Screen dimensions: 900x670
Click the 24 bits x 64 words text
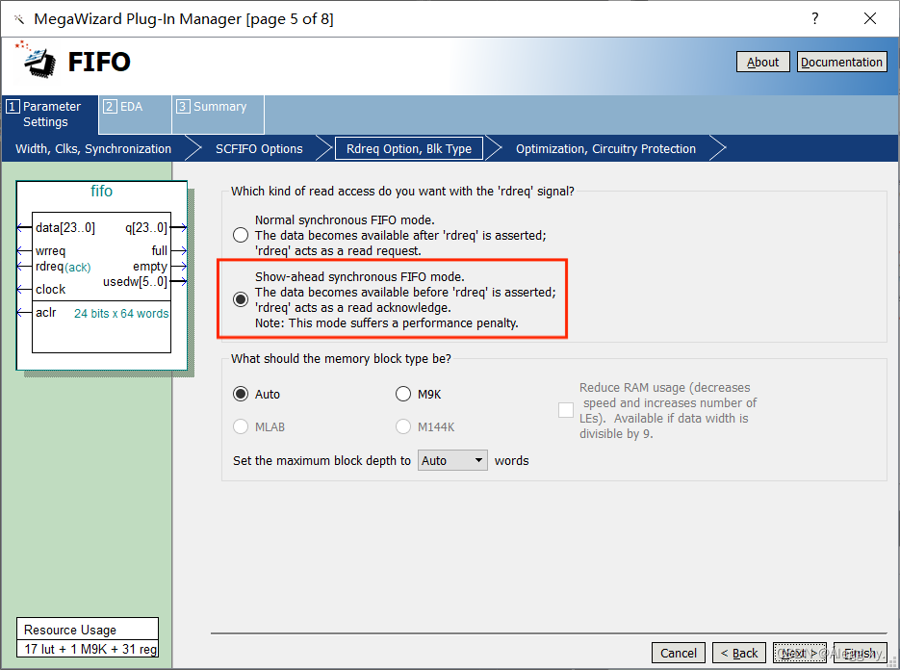point(121,314)
